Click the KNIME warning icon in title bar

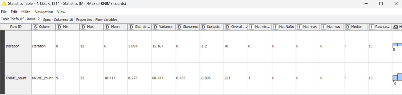(x=4, y=4)
